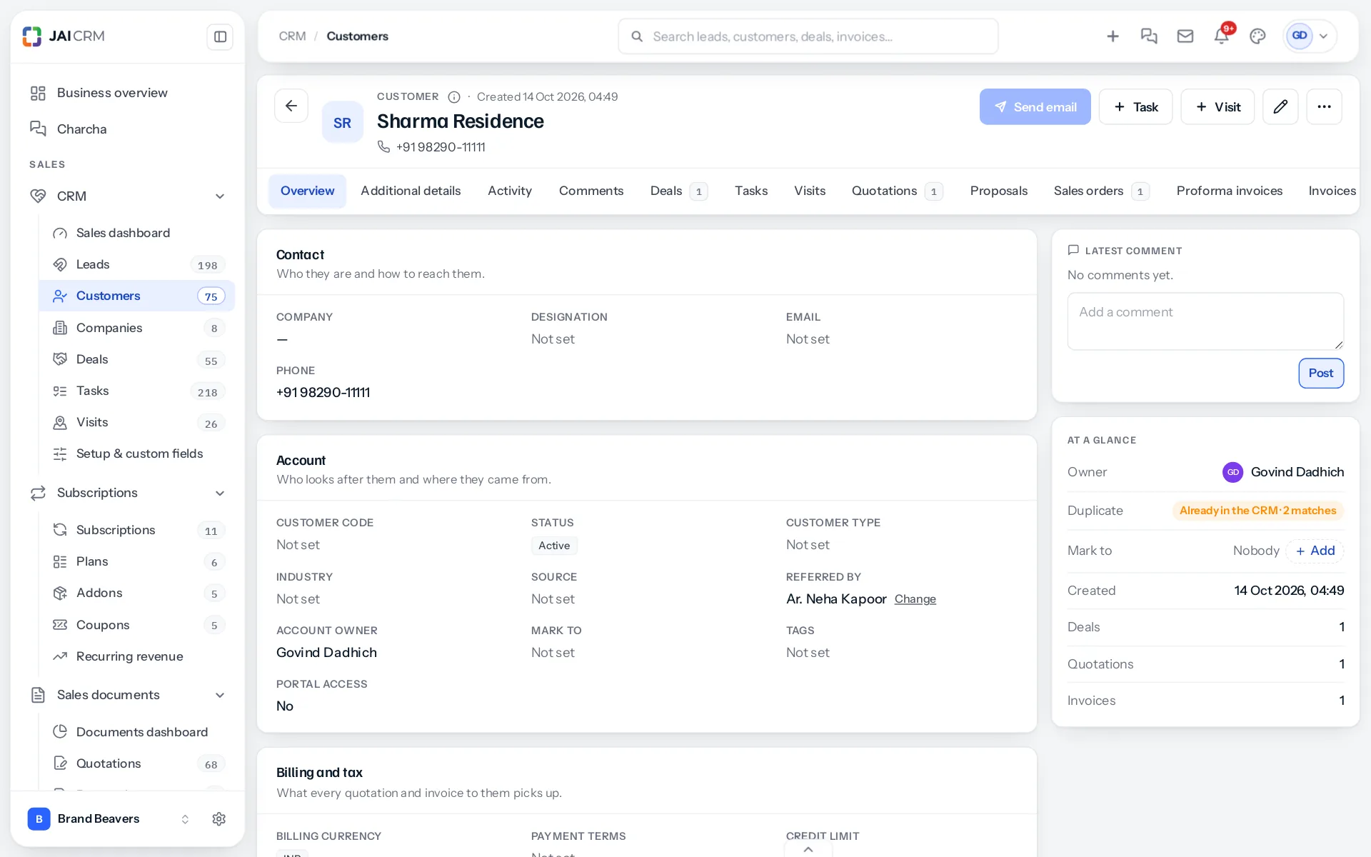Collapse the Subscriptions section chevron
Viewport: 1371px width, 857px height.
pos(220,493)
